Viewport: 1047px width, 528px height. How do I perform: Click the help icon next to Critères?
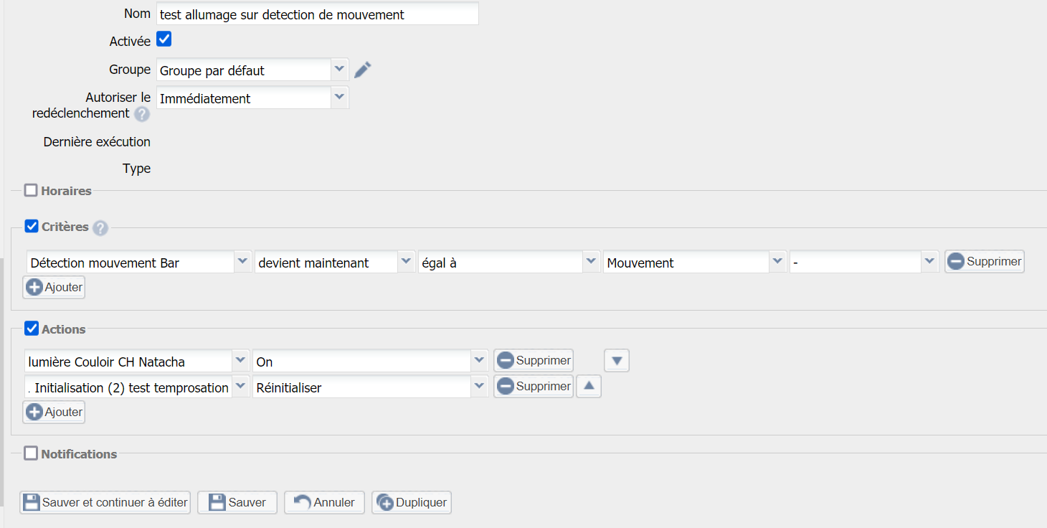[x=100, y=228]
